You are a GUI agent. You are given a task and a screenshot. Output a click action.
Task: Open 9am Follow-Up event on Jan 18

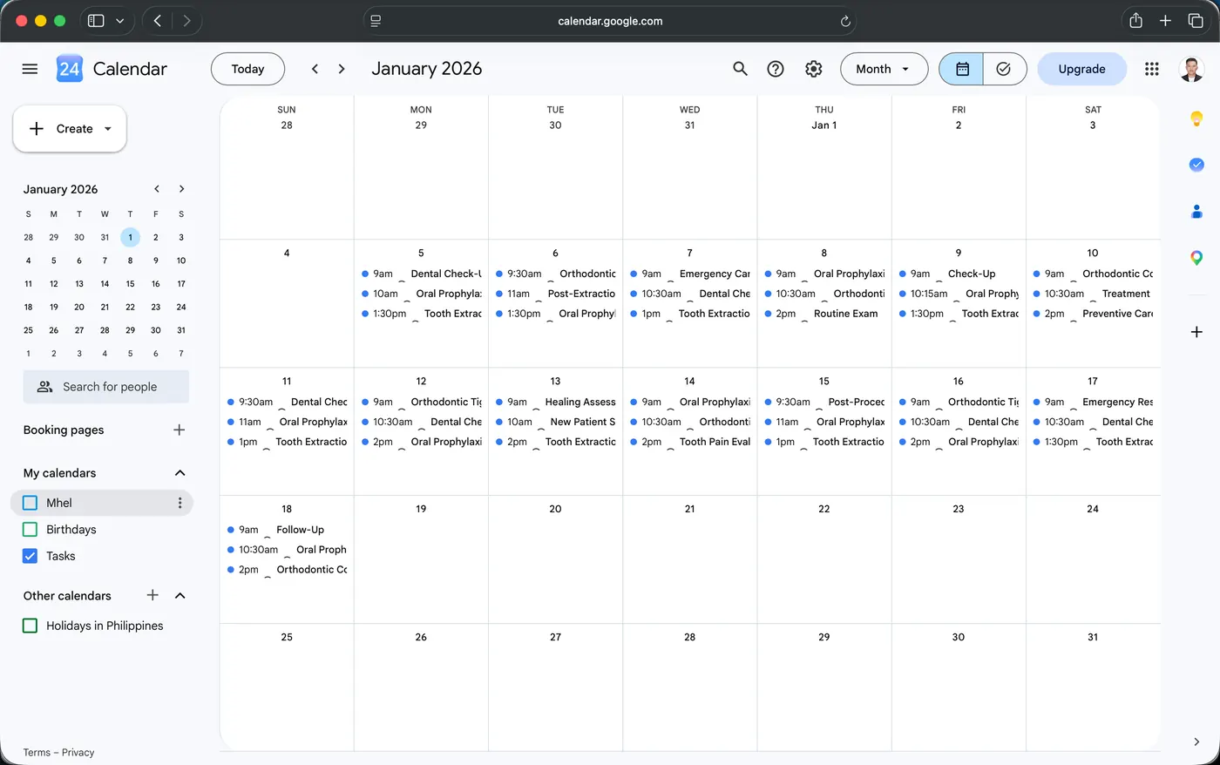pos(287,530)
